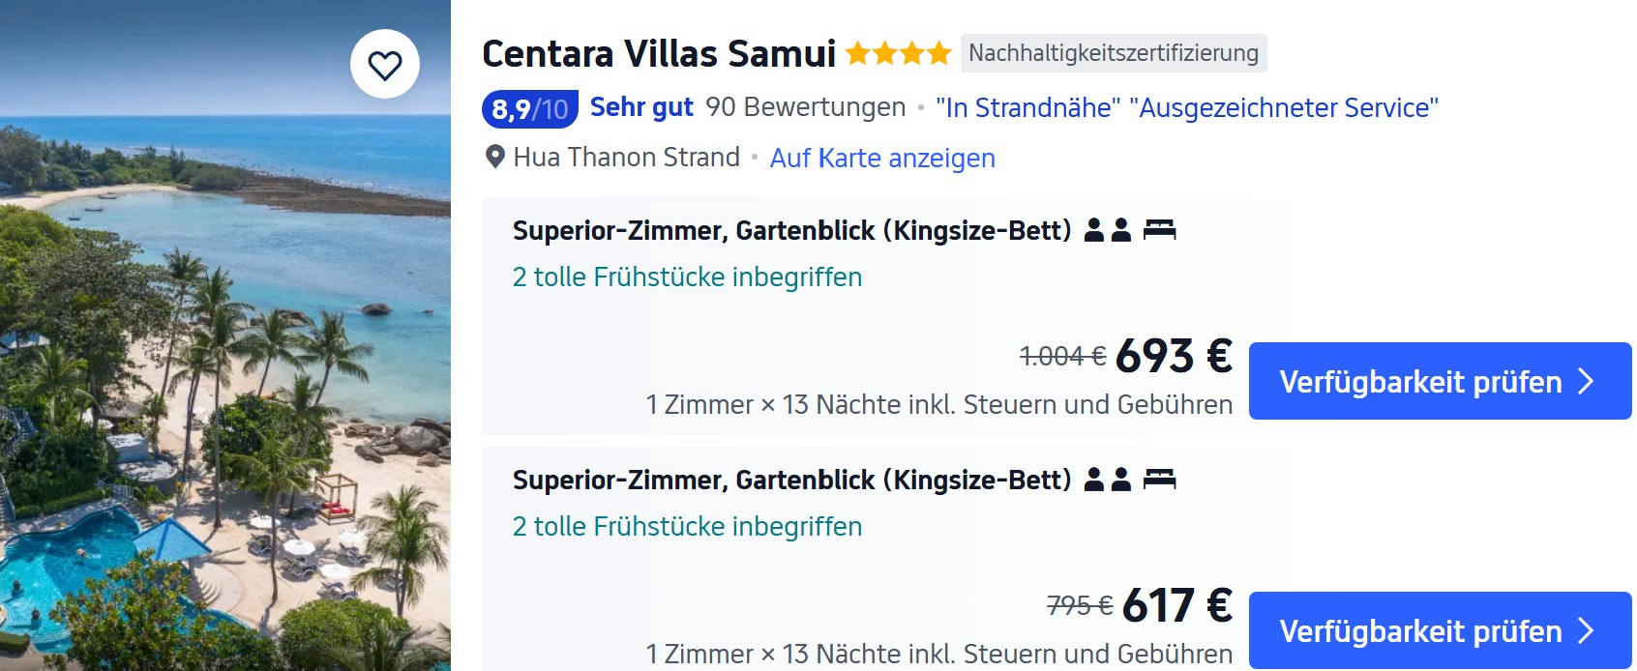The image size is (1637, 671).
Task: Check availability for the 617 € room
Action: (x=1439, y=630)
